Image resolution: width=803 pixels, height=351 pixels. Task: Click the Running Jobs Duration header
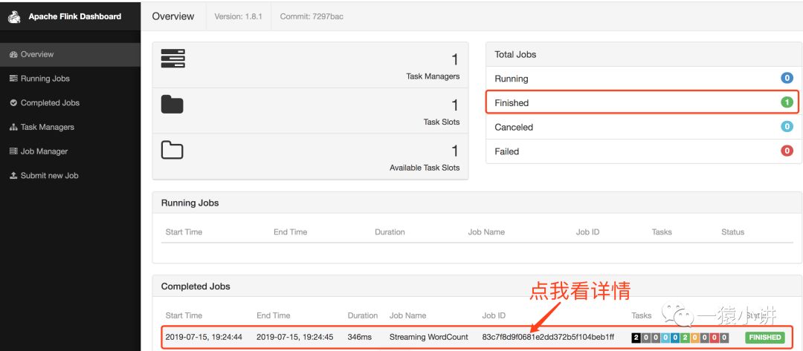[x=390, y=232]
